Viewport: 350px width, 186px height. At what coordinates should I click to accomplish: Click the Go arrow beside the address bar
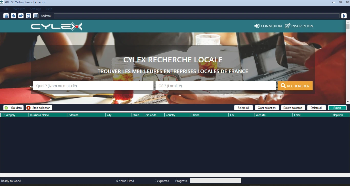coord(344,16)
